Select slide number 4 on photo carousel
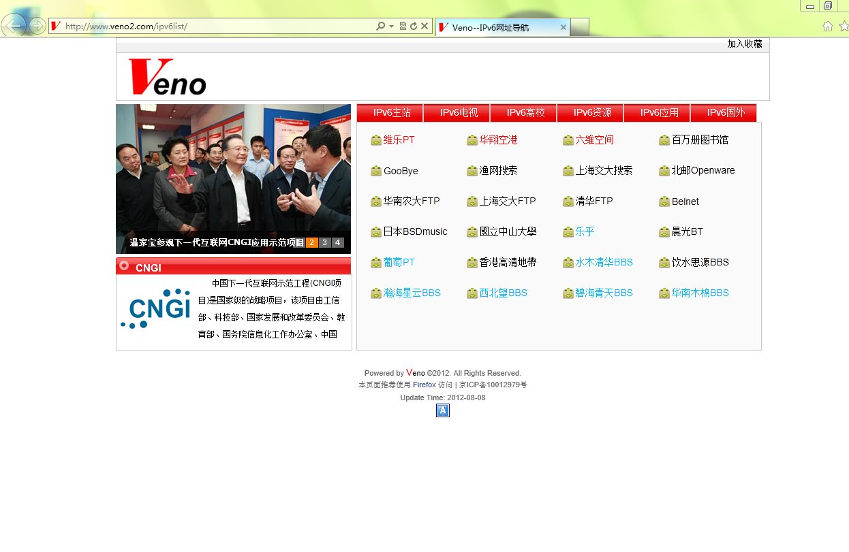The width and height of the screenshot is (849, 552). pyautogui.click(x=337, y=242)
